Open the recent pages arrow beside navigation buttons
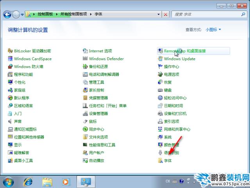This screenshot has height=188, width=250. [x=22, y=14]
